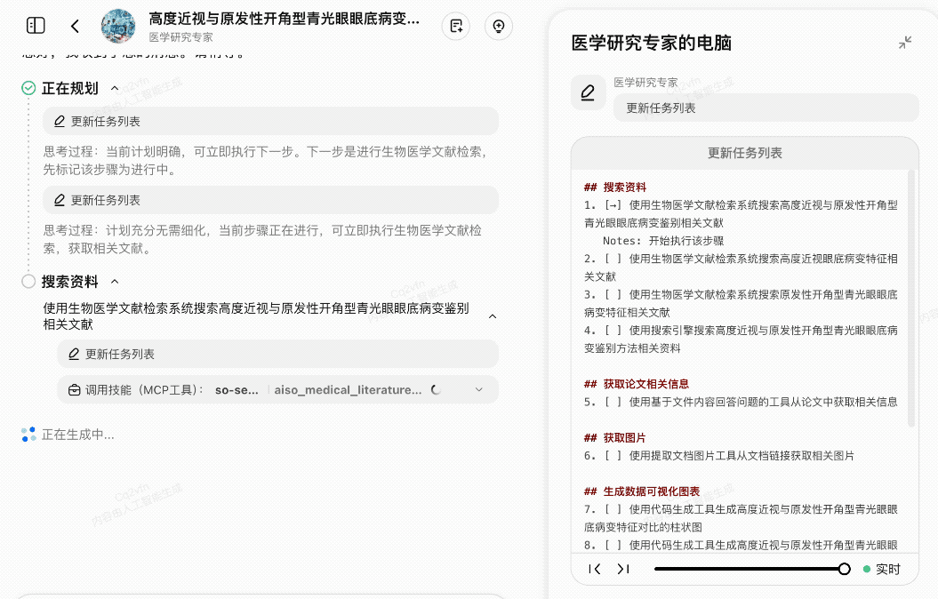The height and width of the screenshot is (599, 938).
Task: Expand the 调用技能 MCP工具 dropdown arrow
Action: tap(478, 390)
